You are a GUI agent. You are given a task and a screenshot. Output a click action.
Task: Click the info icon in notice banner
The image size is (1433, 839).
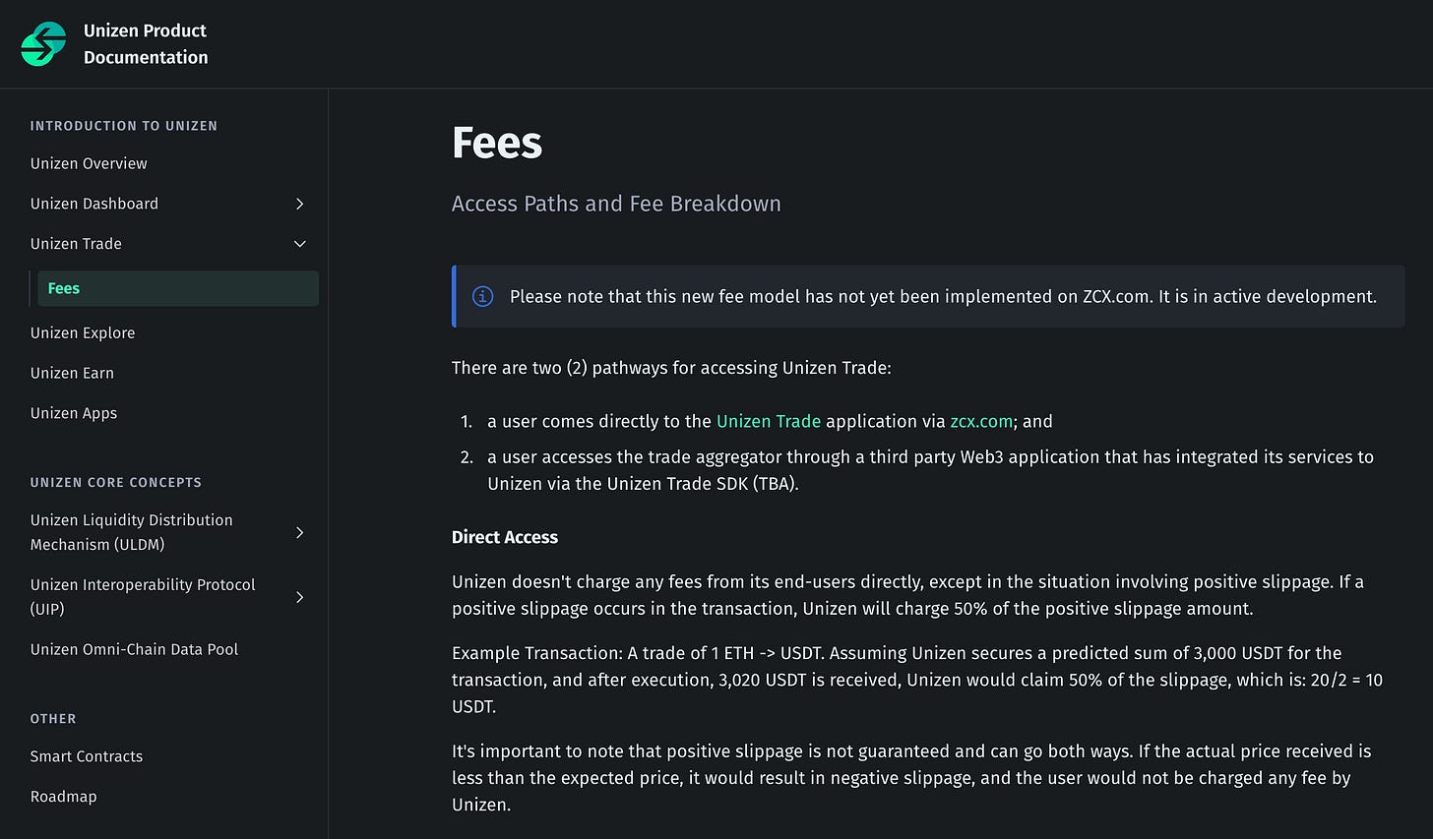point(482,296)
